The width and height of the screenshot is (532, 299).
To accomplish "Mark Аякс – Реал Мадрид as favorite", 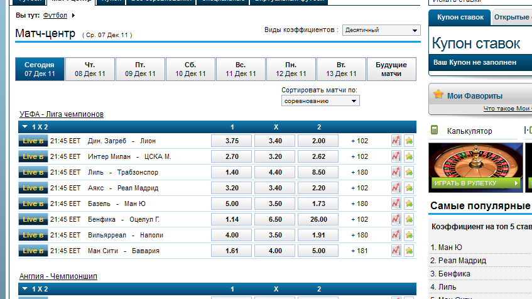I will click(409, 188).
